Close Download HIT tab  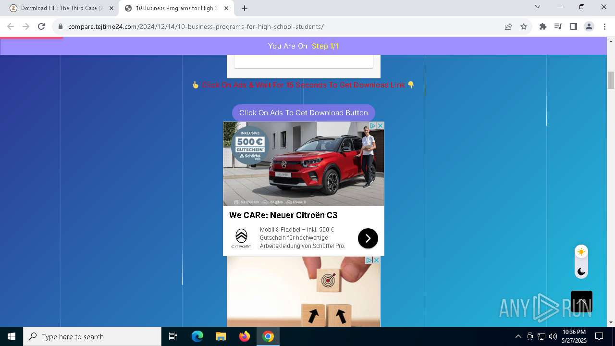tap(111, 8)
